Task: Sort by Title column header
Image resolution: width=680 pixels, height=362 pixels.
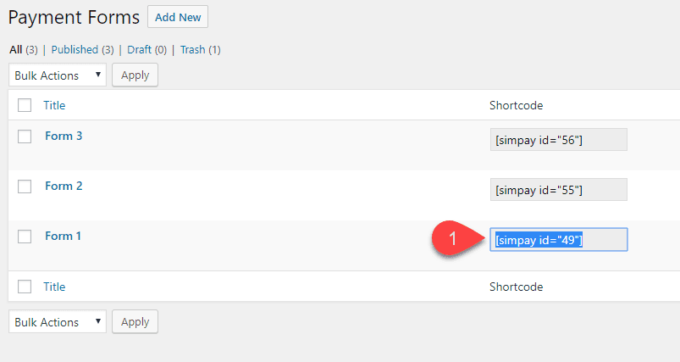Action: tap(54, 106)
